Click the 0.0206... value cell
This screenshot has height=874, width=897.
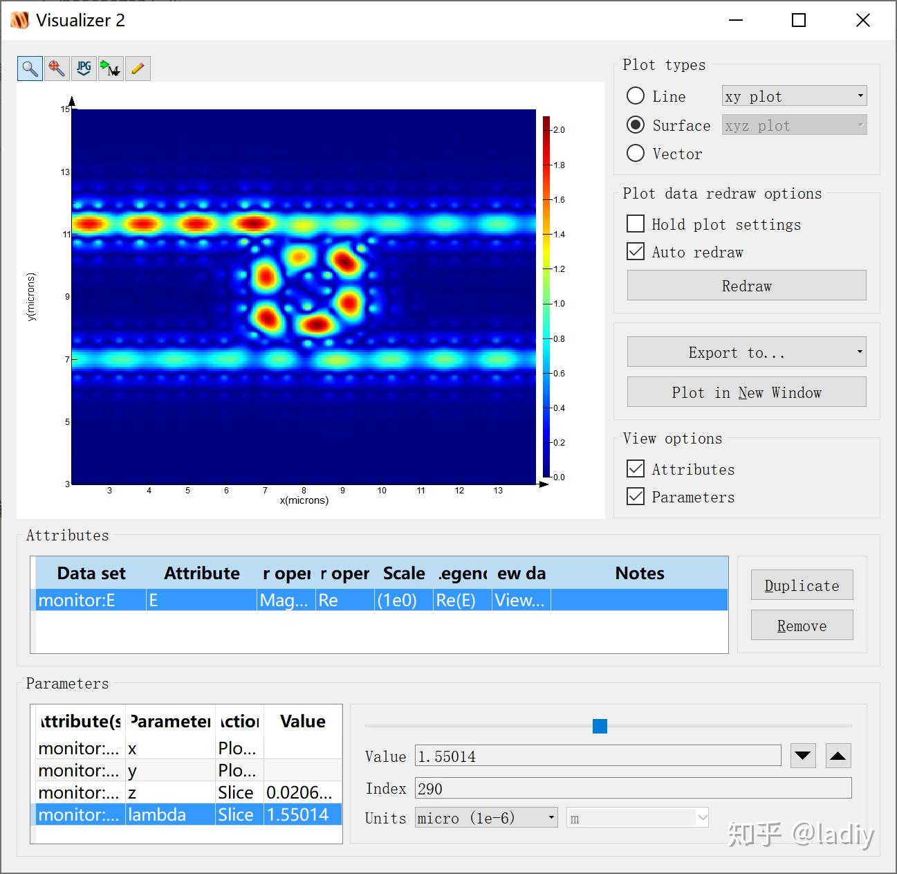(x=302, y=792)
